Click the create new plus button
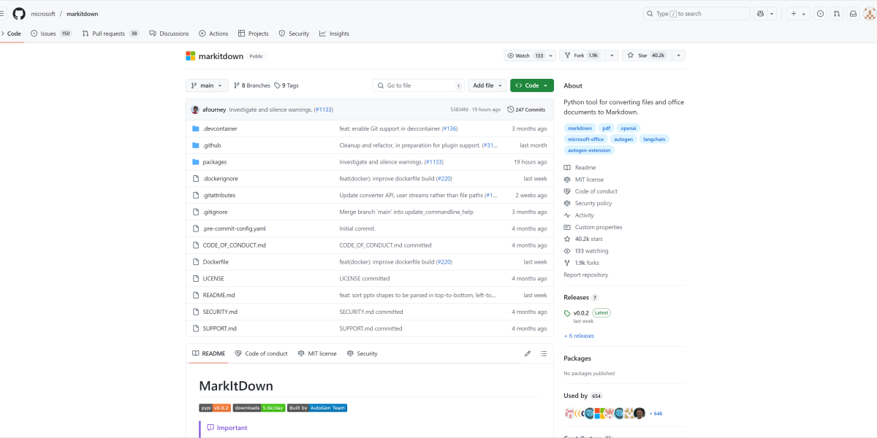The width and height of the screenshot is (877, 438). tap(794, 13)
